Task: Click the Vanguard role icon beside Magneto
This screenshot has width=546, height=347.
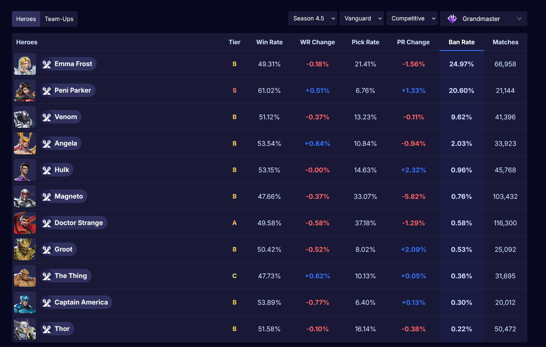Action: [47, 196]
